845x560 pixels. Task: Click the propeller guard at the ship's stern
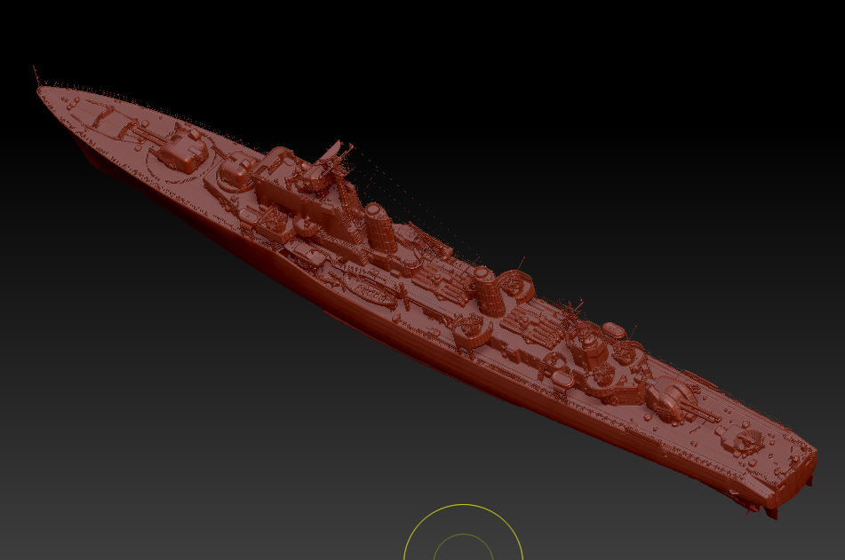click(x=752, y=508)
